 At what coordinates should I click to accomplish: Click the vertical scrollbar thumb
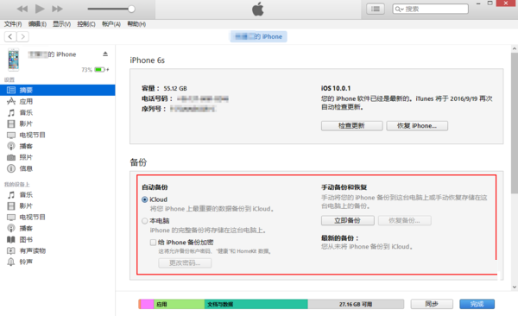(x=515, y=123)
